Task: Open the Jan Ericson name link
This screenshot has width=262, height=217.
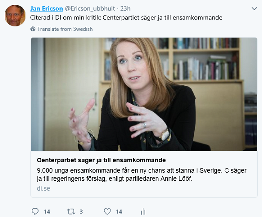Action: (46, 8)
